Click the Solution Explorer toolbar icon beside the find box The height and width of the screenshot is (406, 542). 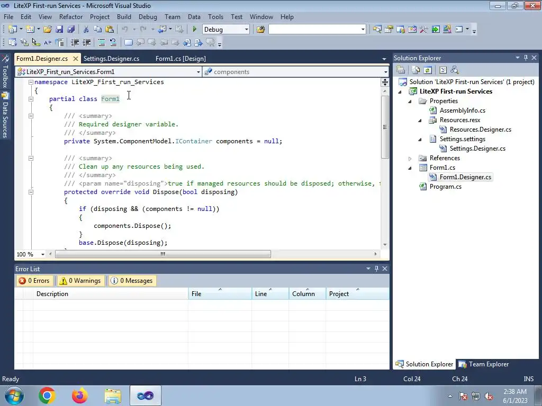(377, 30)
